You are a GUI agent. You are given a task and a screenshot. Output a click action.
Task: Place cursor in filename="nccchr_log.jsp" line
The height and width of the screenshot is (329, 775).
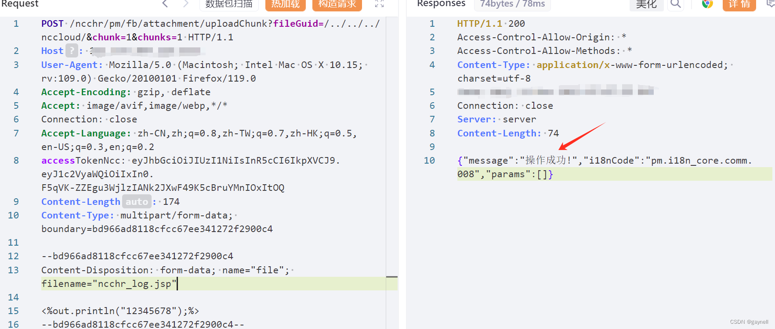[109, 284]
